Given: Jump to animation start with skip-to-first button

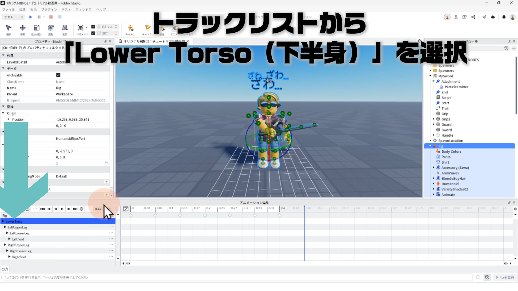Looking at the screenshot, I should (x=42, y=209).
